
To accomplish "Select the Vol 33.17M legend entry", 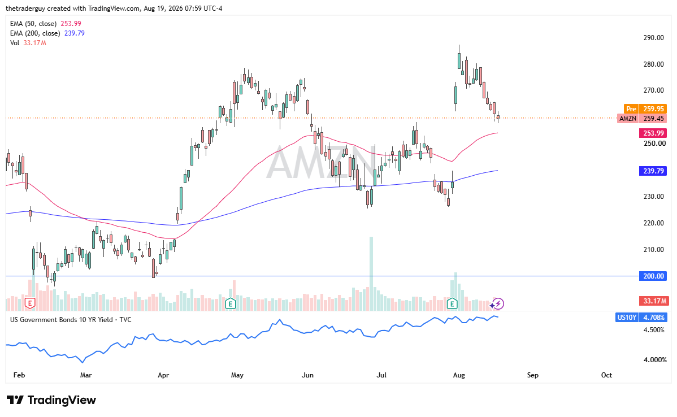I will [x=28, y=43].
